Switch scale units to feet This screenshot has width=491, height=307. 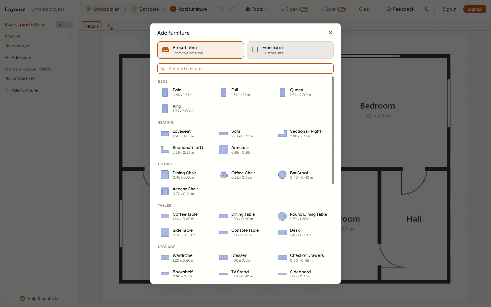pyautogui.click(x=69, y=25)
